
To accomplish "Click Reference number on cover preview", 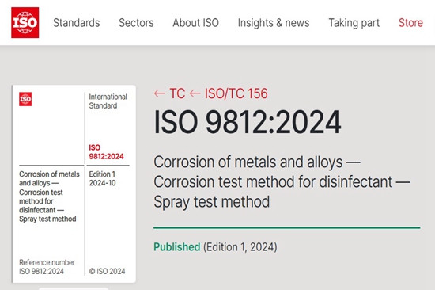I will (x=47, y=262).
